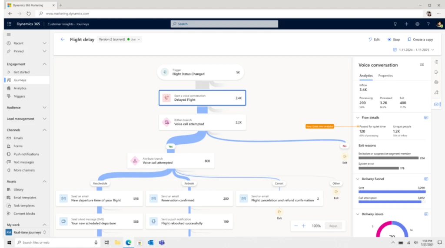445x248 pixels.
Task: Open Triggers in the sidebar
Action: tap(19, 96)
